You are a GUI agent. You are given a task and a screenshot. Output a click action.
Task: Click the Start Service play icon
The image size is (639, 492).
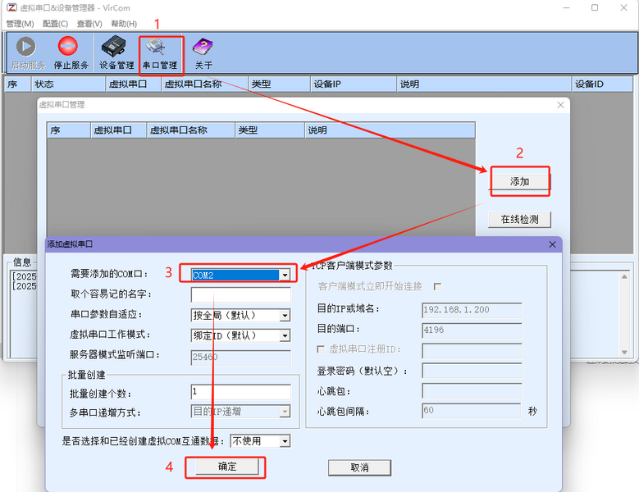26,47
